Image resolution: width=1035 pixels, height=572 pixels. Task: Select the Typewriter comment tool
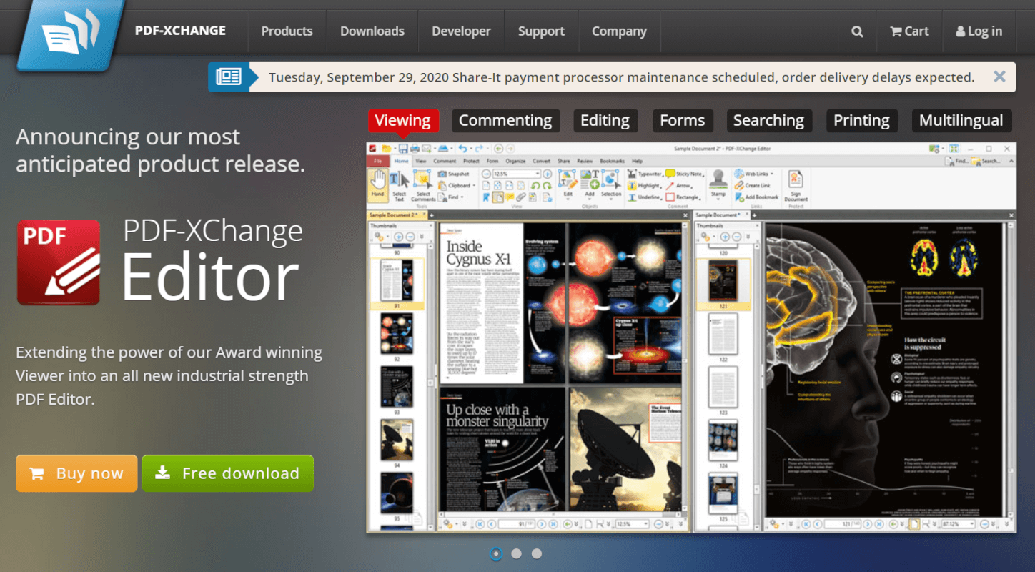tap(645, 174)
